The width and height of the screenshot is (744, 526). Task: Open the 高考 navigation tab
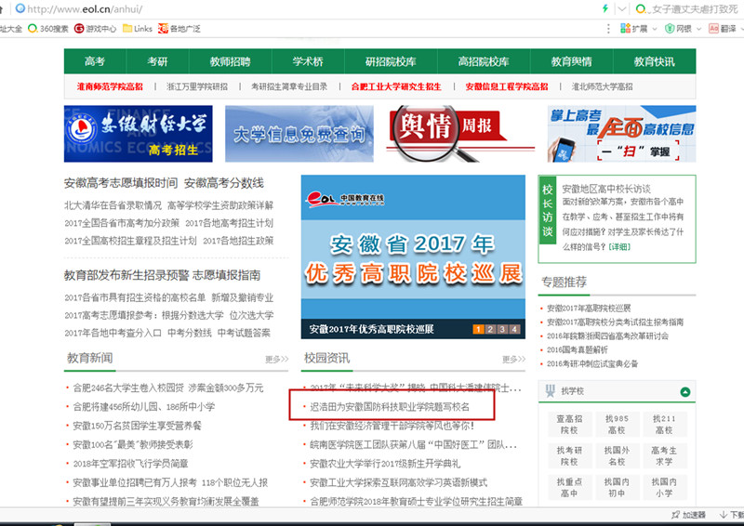click(x=95, y=61)
